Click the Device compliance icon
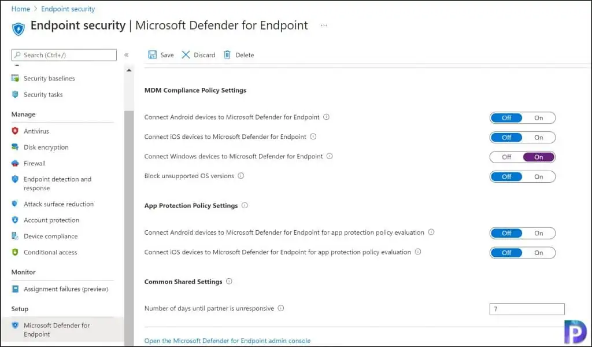The image size is (592, 347). (x=15, y=236)
